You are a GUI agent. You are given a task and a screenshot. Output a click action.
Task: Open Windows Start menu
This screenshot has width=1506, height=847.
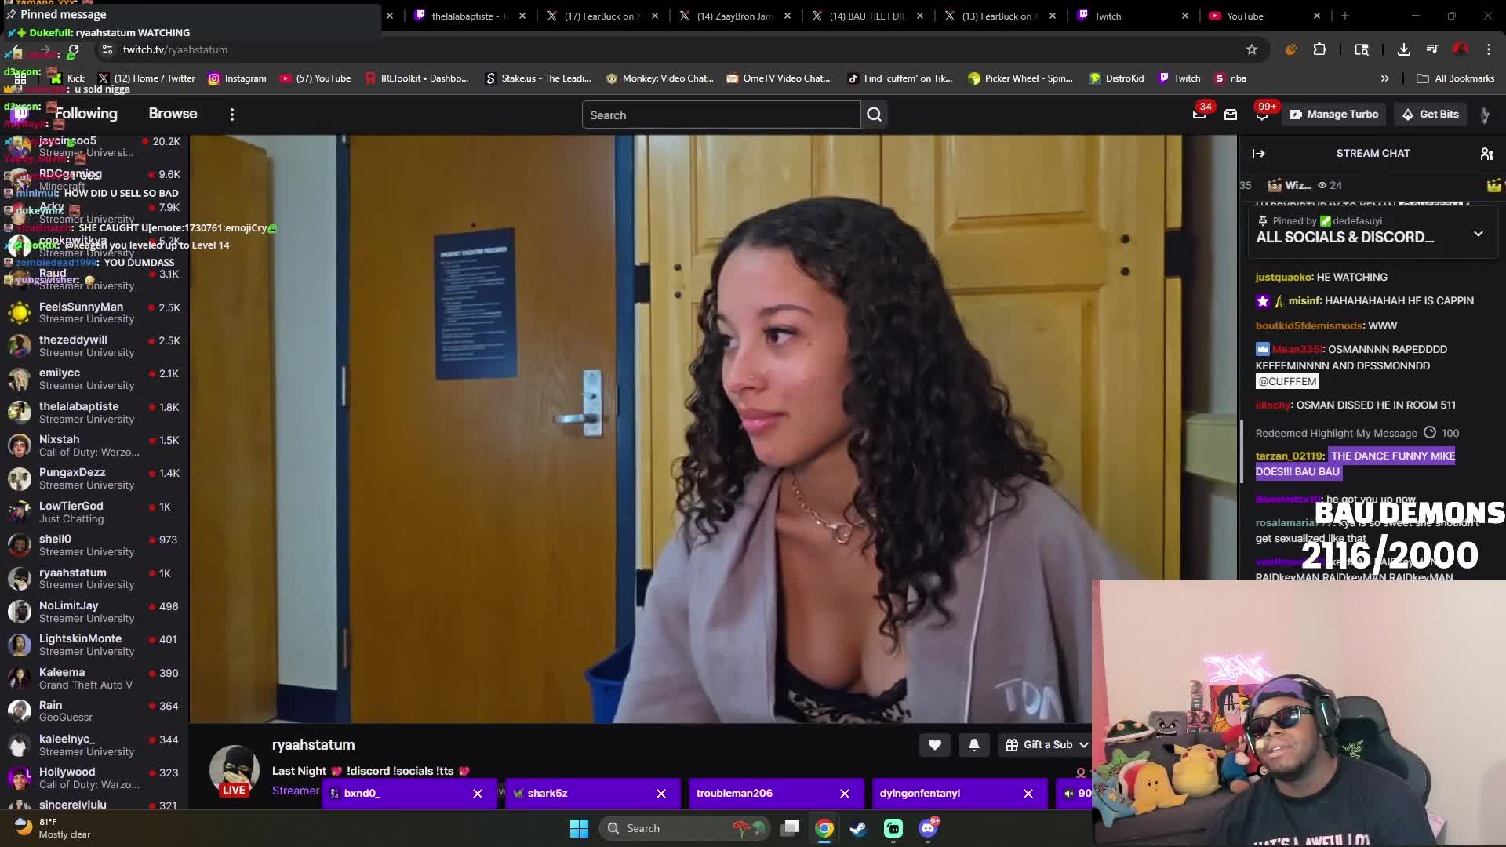579,828
